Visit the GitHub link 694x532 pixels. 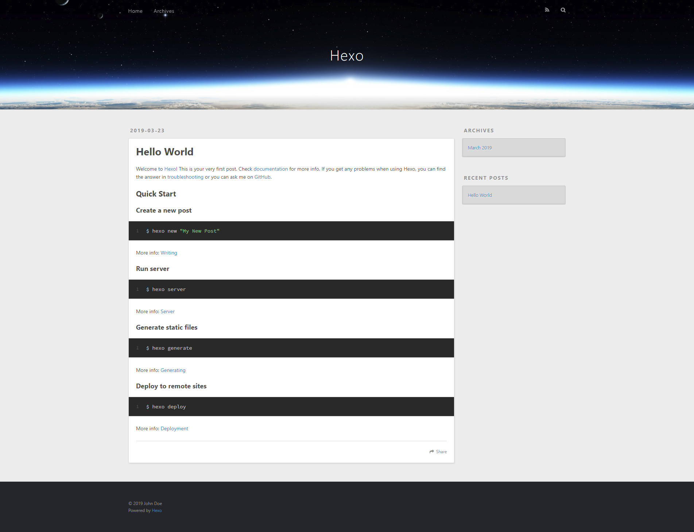point(263,177)
